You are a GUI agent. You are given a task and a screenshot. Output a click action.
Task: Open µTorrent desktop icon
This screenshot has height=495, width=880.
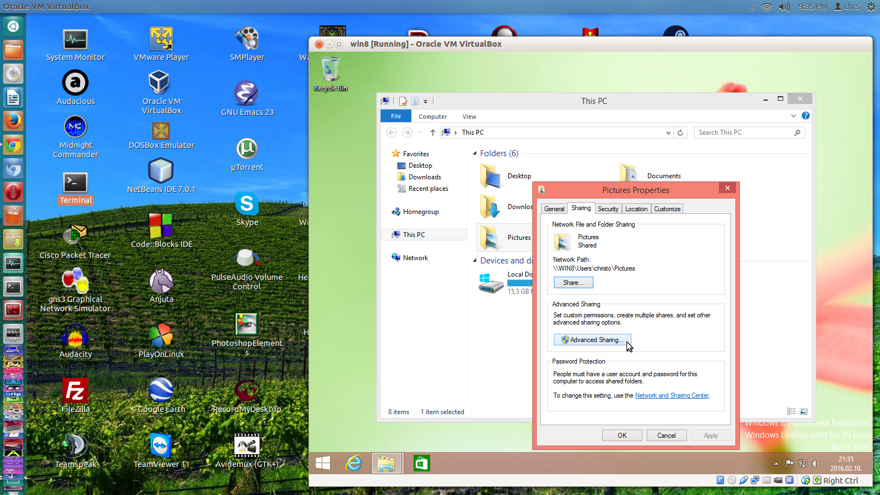pyautogui.click(x=247, y=148)
